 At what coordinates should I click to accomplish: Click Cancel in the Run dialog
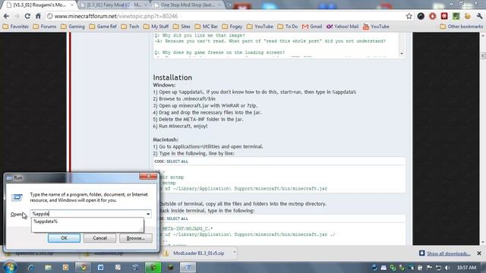[x=99, y=238]
